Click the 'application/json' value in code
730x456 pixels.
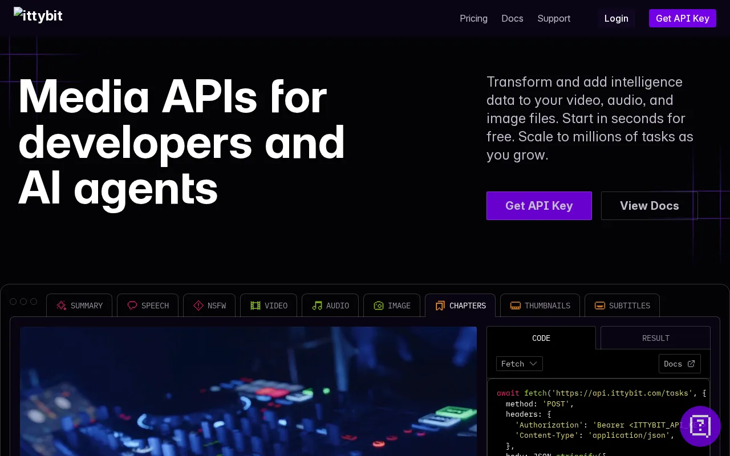click(x=629, y=435)
